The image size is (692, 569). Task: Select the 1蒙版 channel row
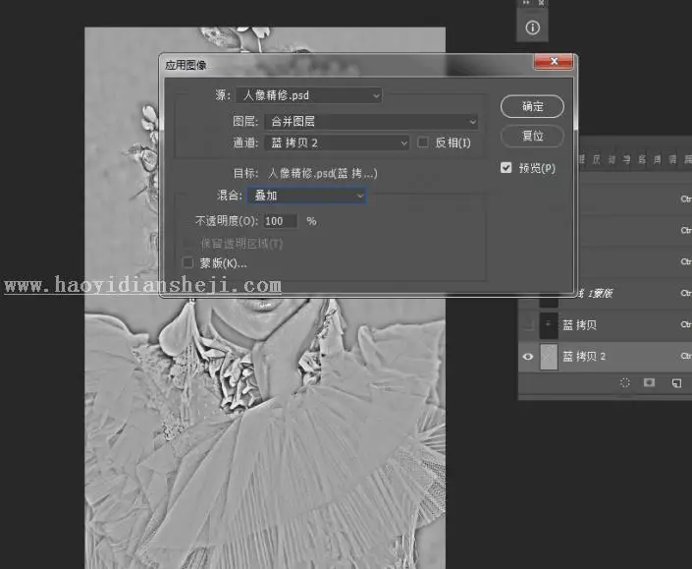click(635, 293)
